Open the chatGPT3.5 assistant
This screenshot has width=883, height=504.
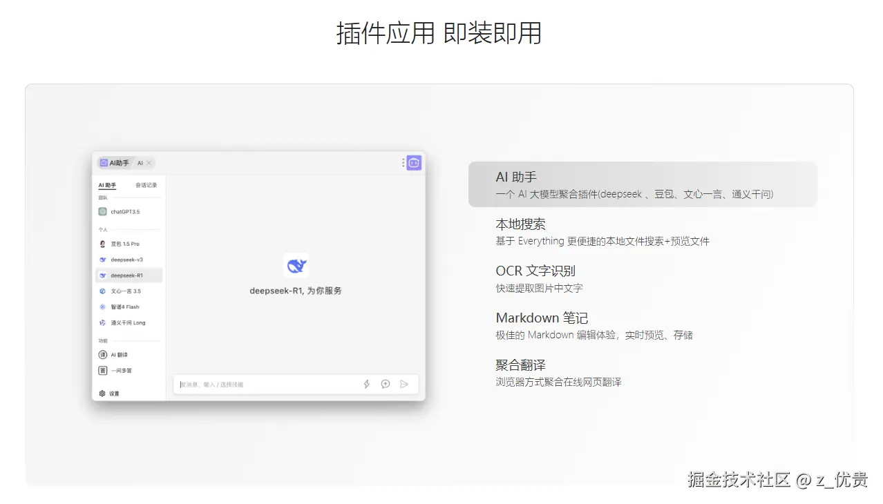tap(122, 212)
